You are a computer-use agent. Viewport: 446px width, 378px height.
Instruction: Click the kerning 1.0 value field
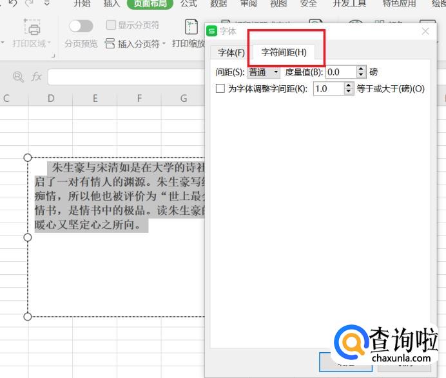(x=329, y=89)
